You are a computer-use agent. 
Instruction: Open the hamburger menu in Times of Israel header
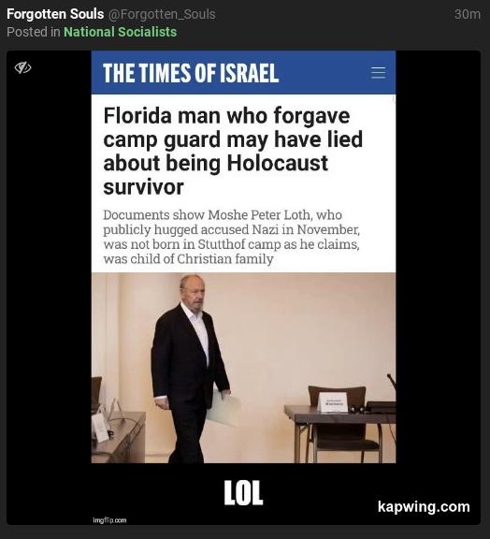coord(378,73)
